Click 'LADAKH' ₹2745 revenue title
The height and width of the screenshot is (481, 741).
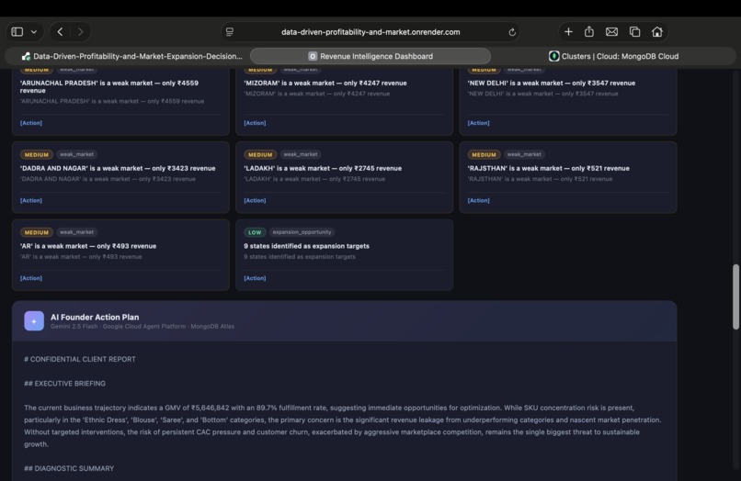323,168
